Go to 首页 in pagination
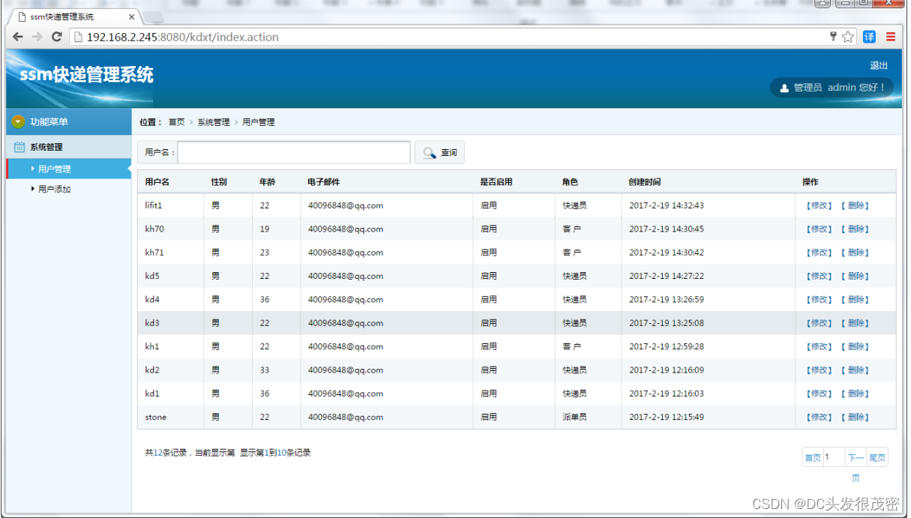Viewport: 911px width, 518px height. pos(813,457)
